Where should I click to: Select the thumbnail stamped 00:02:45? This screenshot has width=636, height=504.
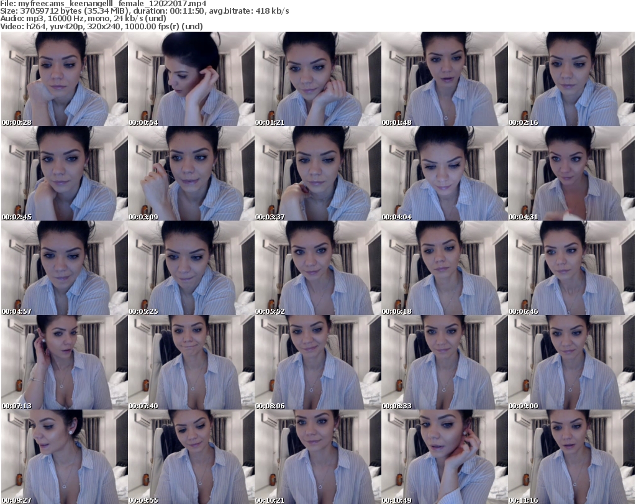[65, 173]
